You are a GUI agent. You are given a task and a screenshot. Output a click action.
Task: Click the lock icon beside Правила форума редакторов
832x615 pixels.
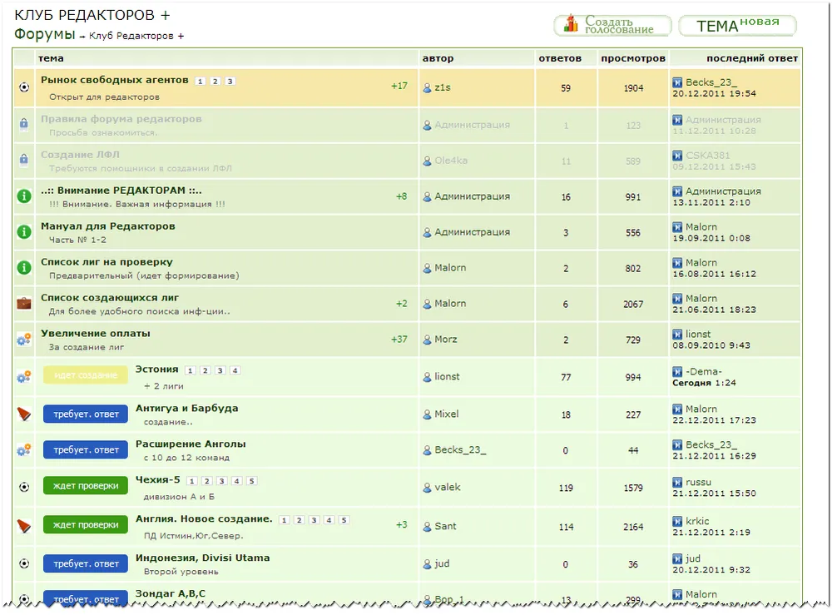click(24, 124)
